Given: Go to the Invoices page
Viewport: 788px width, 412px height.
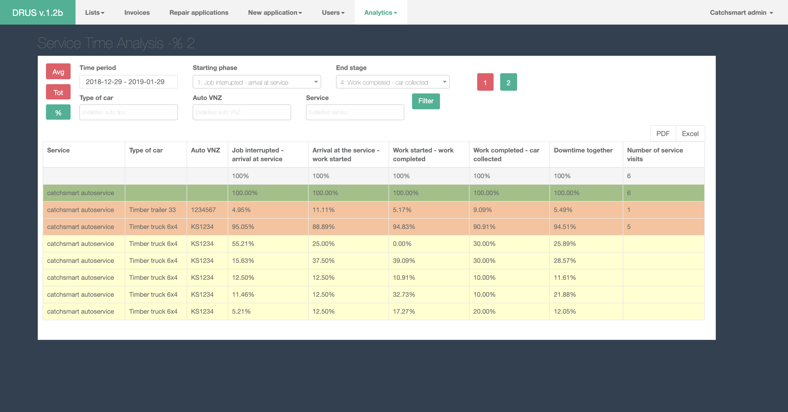Looking at the screenshot, I should (137, 13).
